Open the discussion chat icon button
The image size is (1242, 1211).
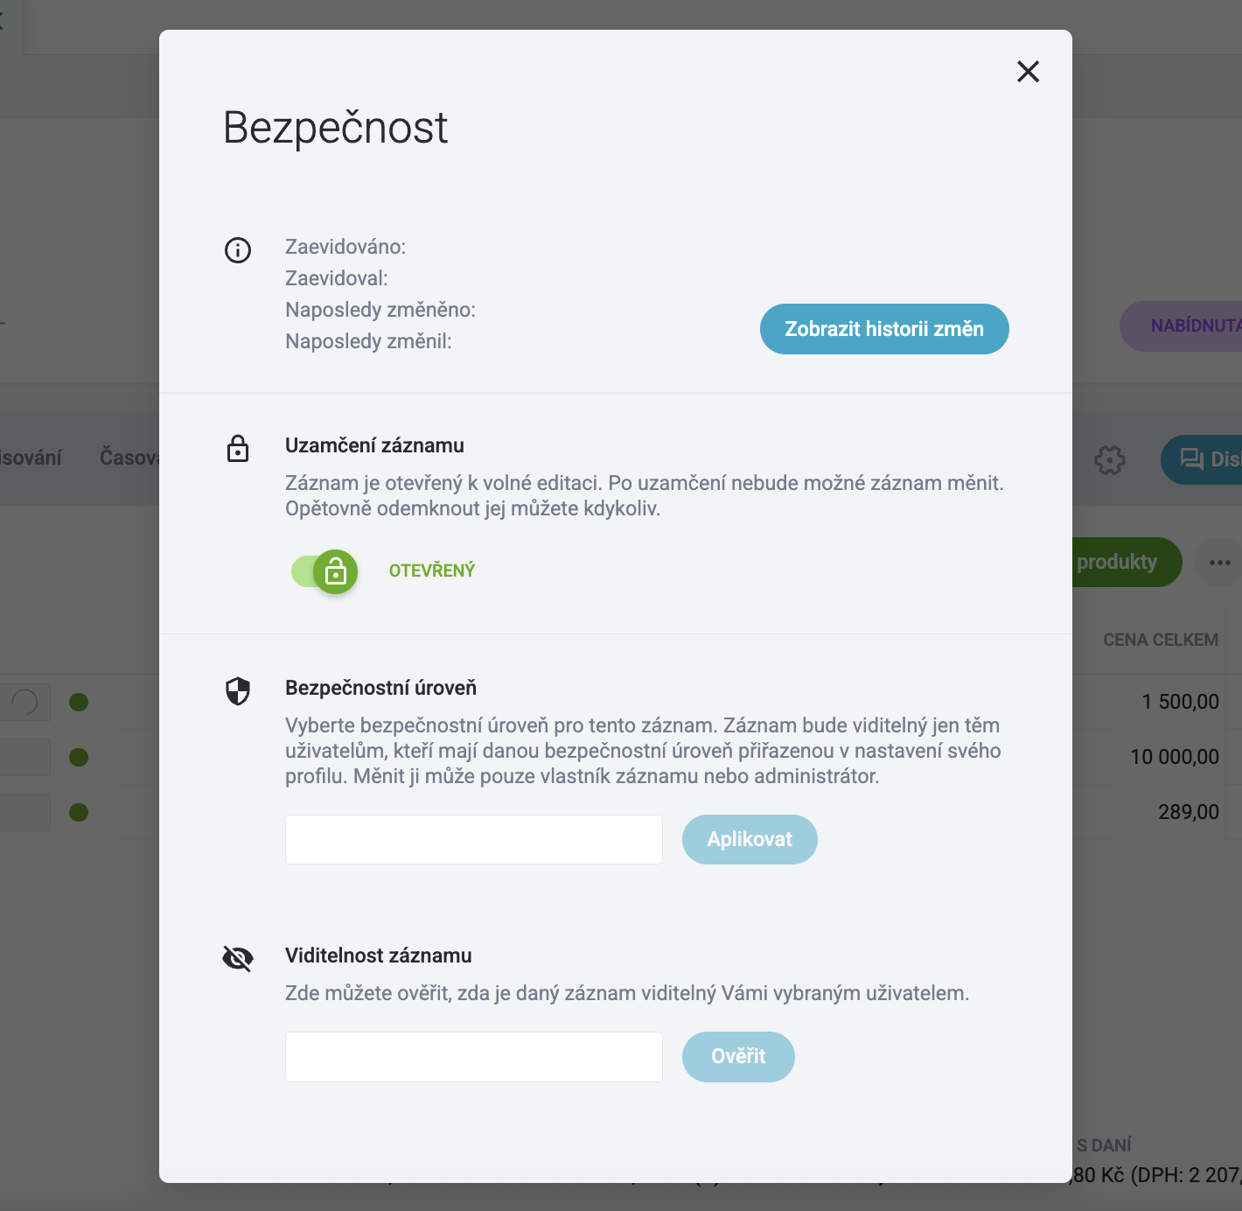click(1202, 459)
